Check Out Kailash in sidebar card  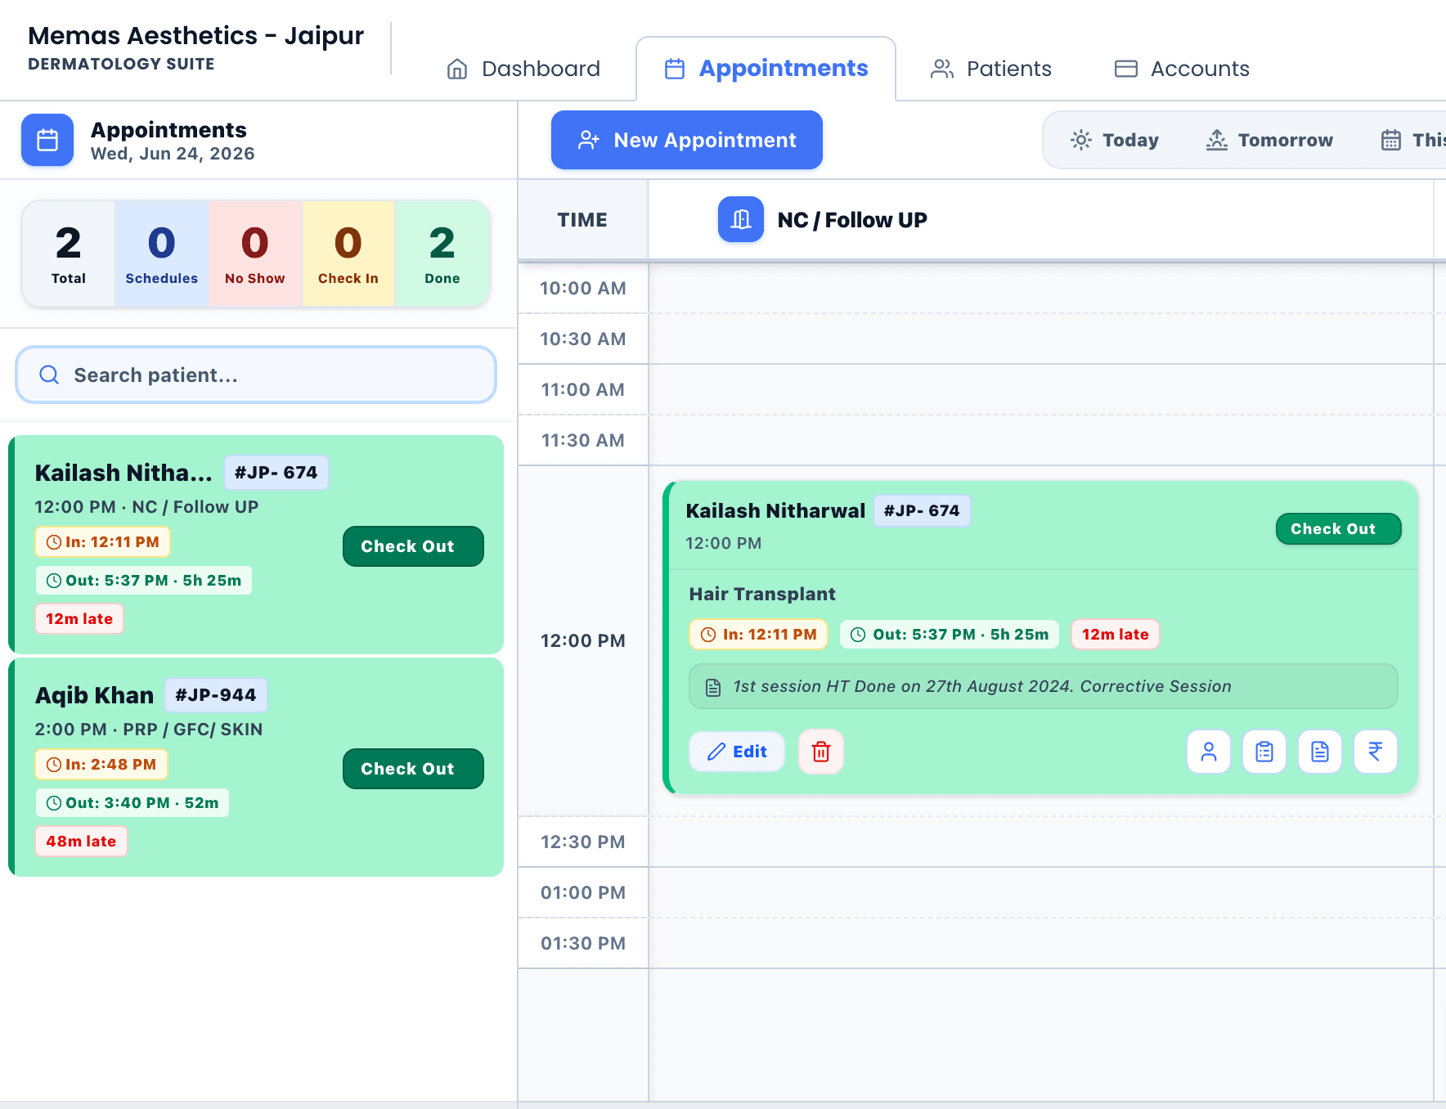pyautogui.click(x=413, y=546)
